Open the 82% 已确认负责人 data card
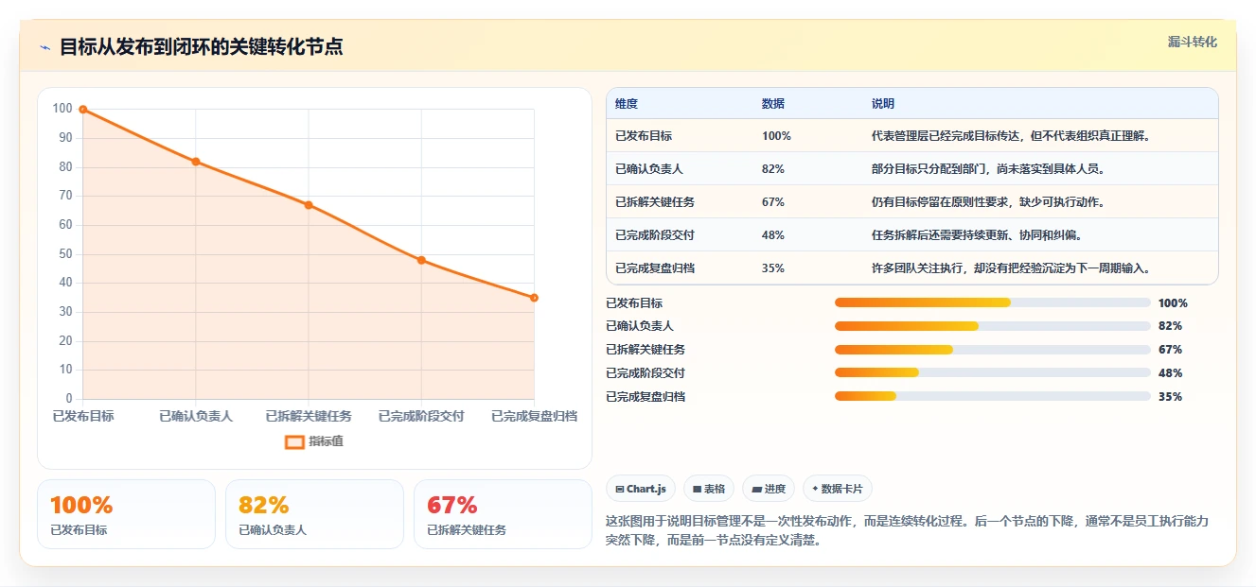This screenshot has height=587, width=1256. point(314,514)
